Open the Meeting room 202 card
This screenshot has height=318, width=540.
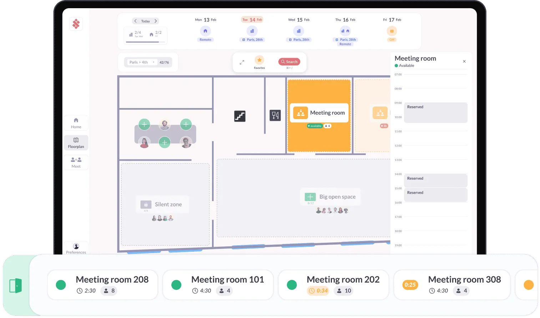click(x=333, y=285)
